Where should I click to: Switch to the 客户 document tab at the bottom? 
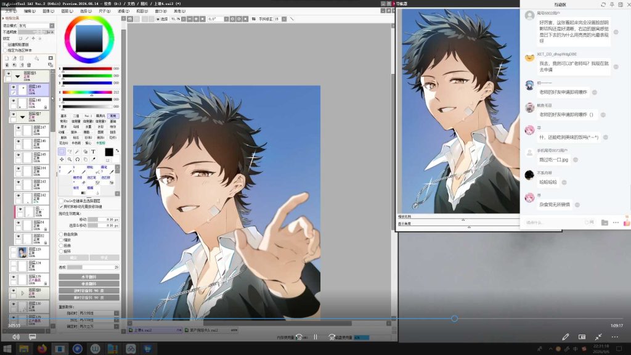click(x=211, y=330)
